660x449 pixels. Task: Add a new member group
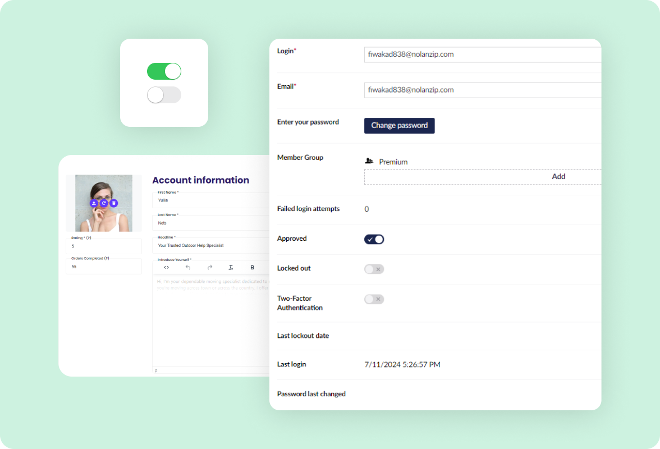click(558, 176)
